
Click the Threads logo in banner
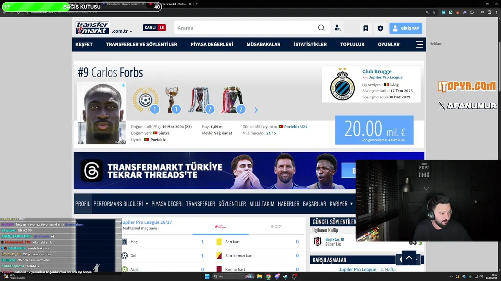(x=92, y=171)
